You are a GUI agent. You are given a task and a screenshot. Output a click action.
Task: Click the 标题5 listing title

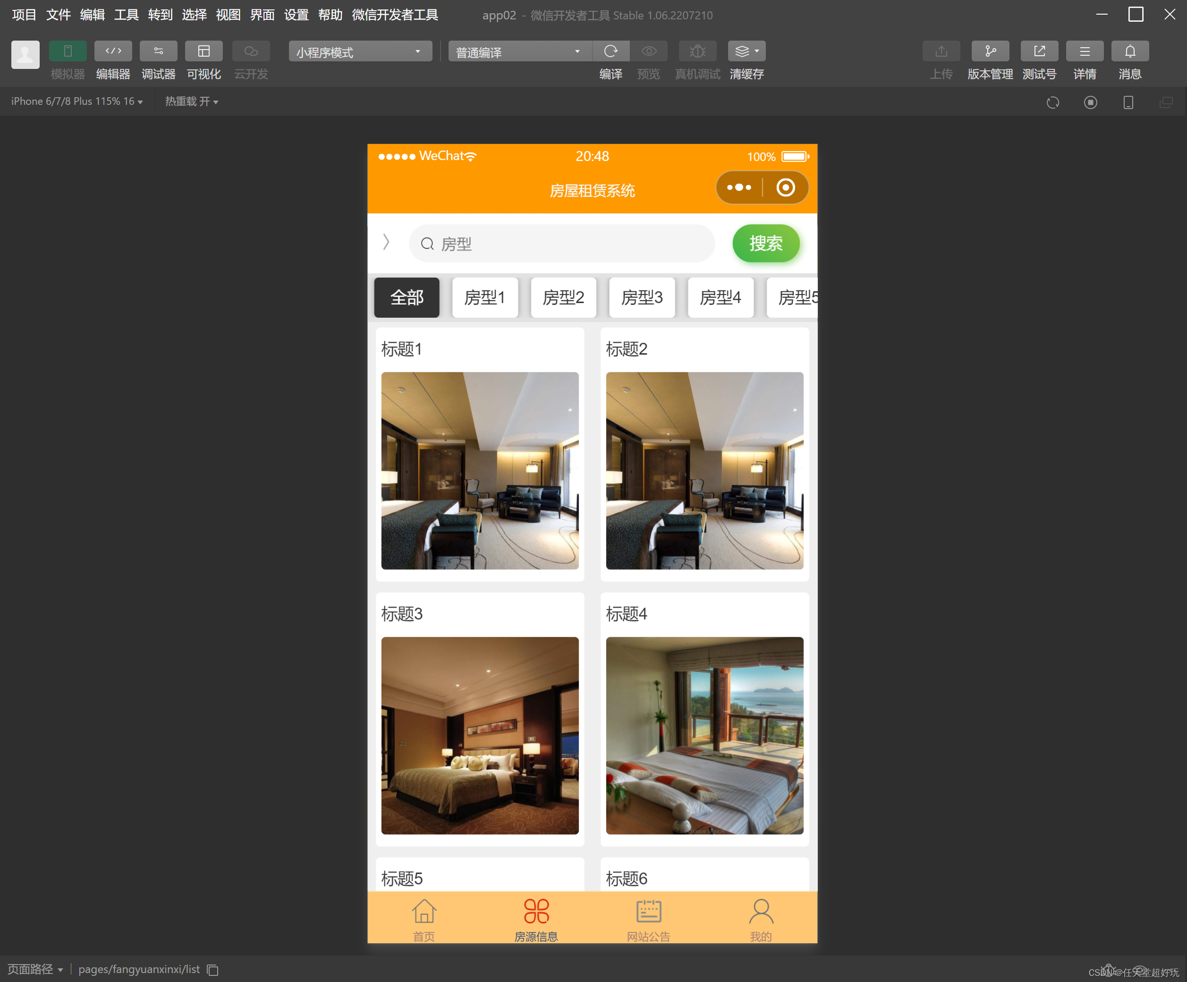(402, 879)
